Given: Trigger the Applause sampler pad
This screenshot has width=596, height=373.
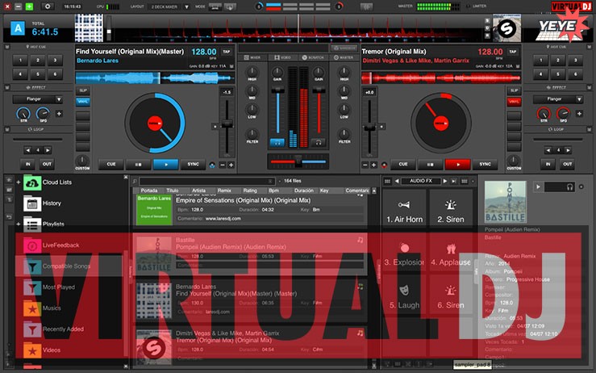Looking at the screenshot, I should (x=450, y=254).
